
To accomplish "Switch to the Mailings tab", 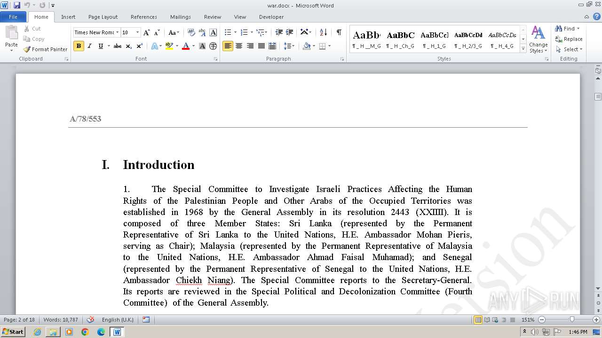I will (x=181, y=17).
